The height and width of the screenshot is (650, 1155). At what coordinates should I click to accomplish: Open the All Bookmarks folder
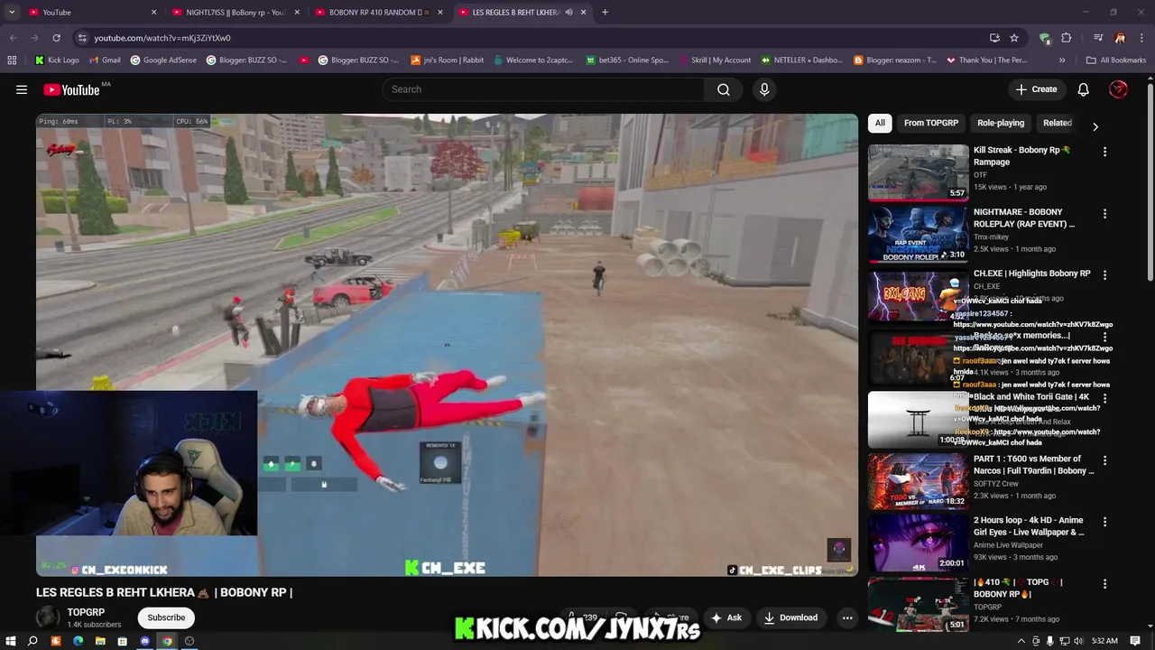coord(1116,60)
